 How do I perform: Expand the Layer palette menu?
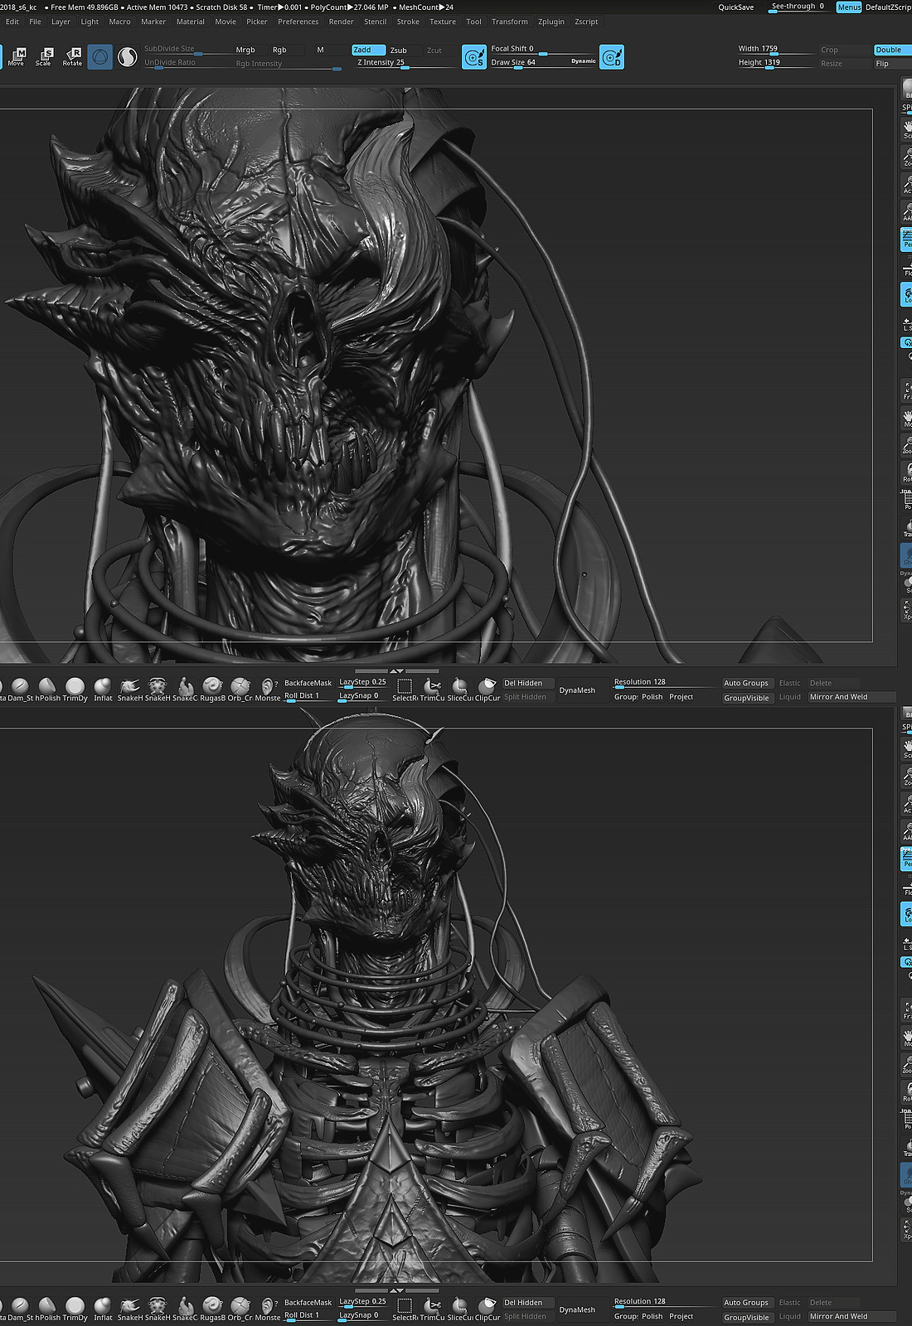(x=61, y=22)
